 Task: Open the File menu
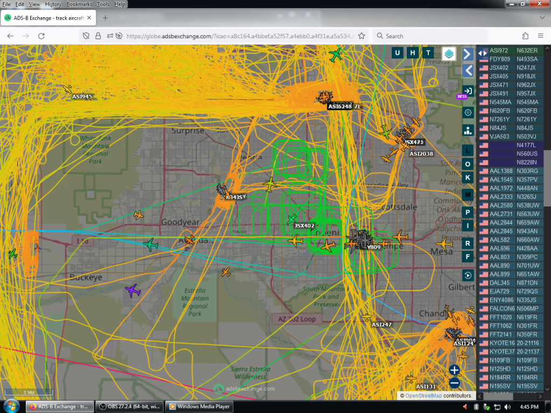pyautogui.click(x=6, y=4)
